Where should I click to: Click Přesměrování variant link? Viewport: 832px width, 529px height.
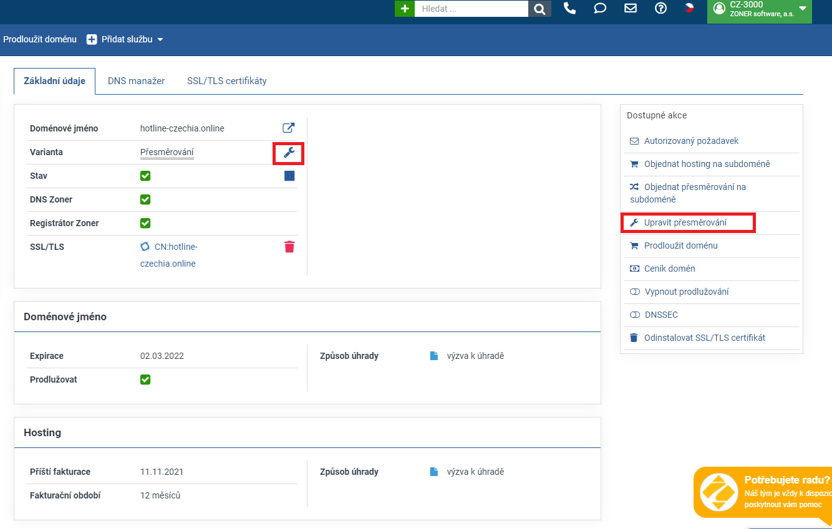tap(167, 152)
